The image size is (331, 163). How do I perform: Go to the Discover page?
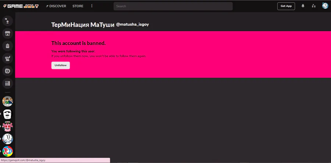pyautogui.click(x=56, y=6)
